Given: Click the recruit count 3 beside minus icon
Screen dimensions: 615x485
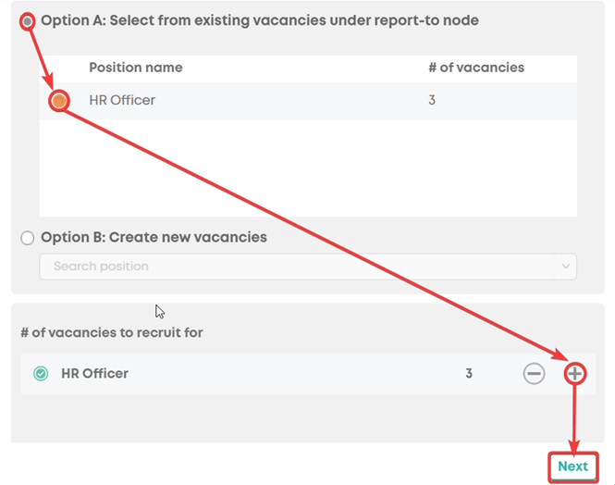Looking at the screenshot, I should [x=469, y=374].
